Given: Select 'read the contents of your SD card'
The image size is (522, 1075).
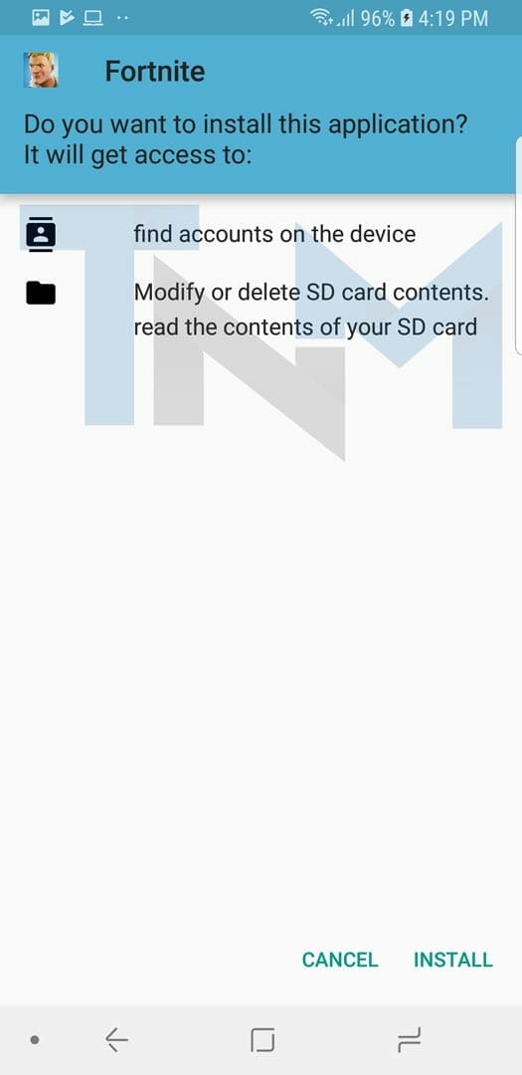Looking at the screenshot, I should click(305, 327).
